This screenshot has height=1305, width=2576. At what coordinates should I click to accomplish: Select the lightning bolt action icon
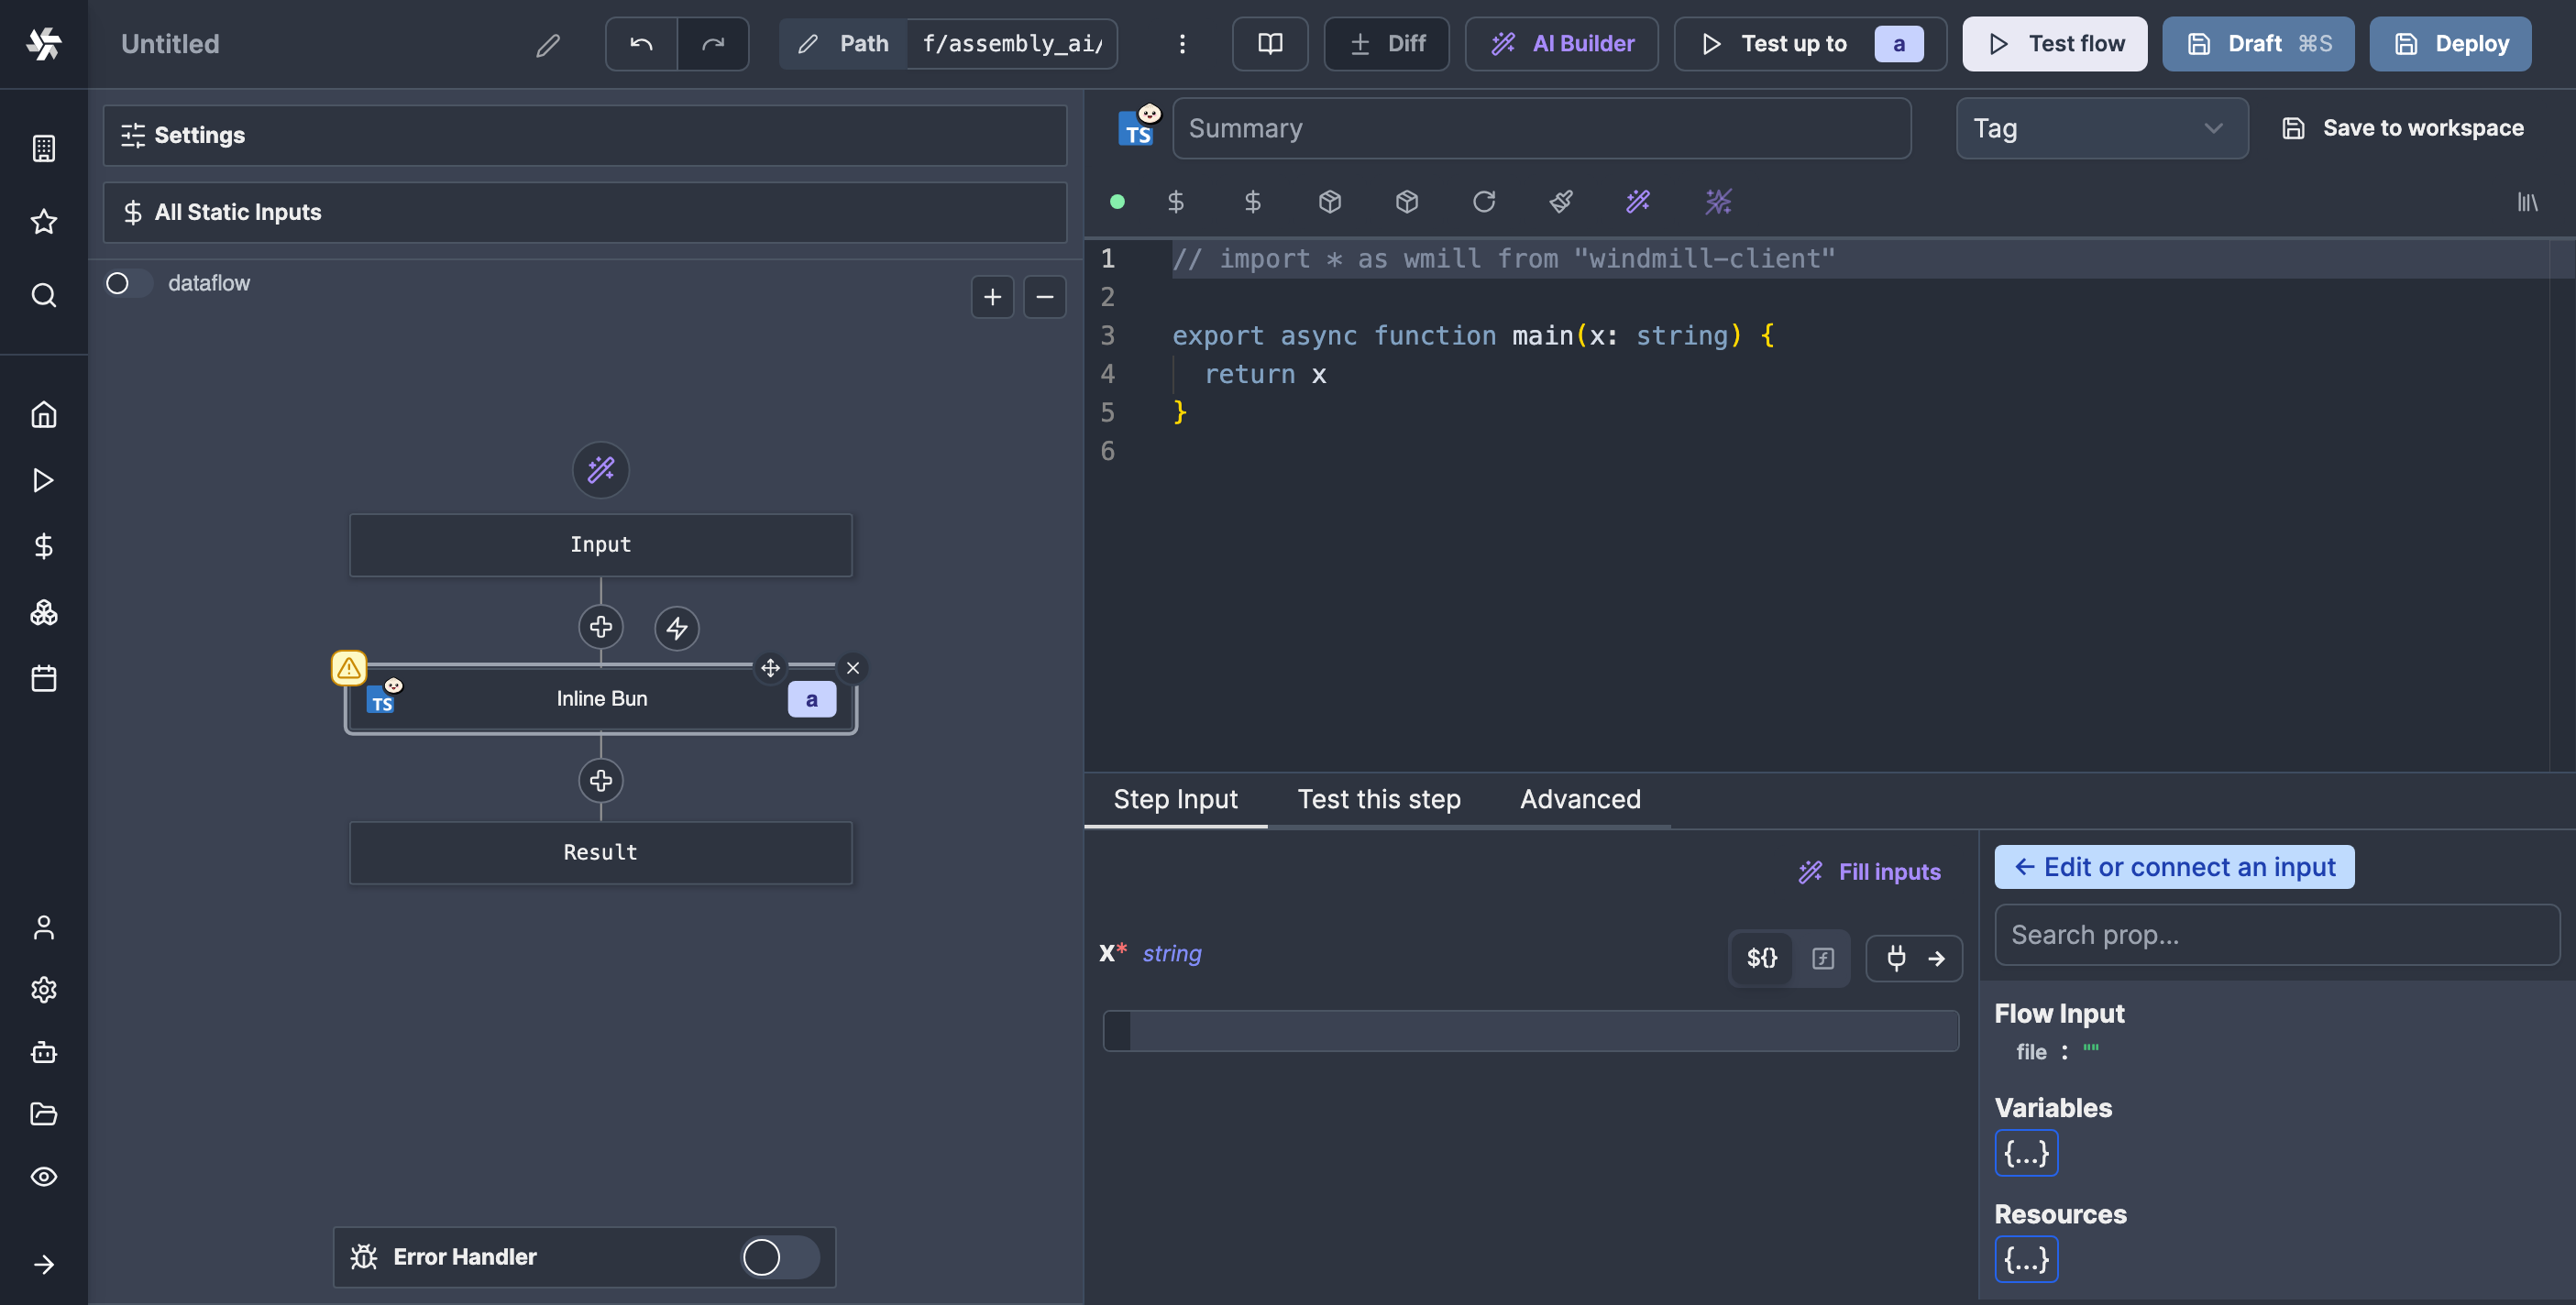pyautogui.click(x=677, y=628)
